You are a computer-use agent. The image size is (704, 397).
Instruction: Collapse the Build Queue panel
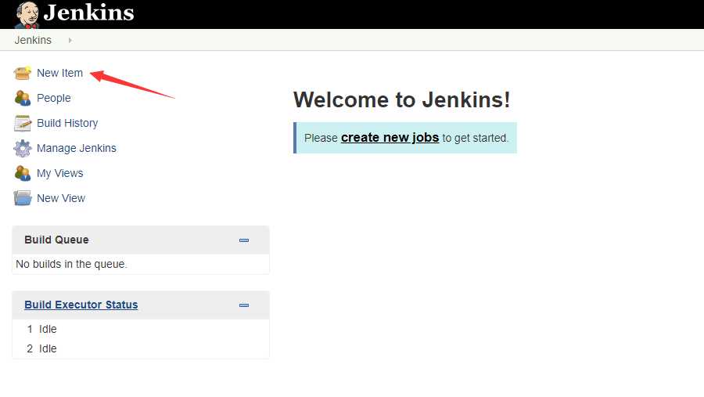click(x=244, y=240)
